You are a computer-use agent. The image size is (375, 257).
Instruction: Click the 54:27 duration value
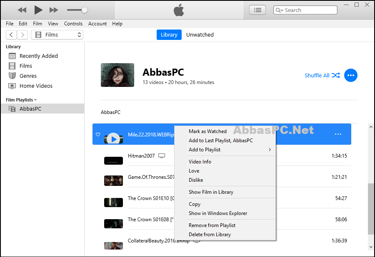tap(341, 198)
